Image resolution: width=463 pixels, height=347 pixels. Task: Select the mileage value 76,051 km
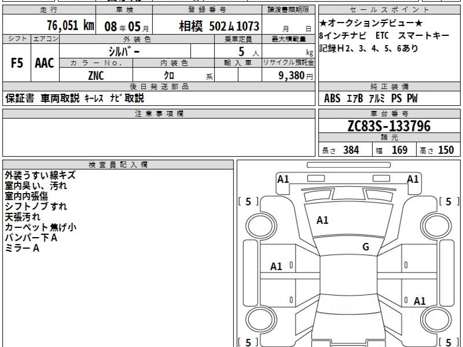[x=70, y=26]
